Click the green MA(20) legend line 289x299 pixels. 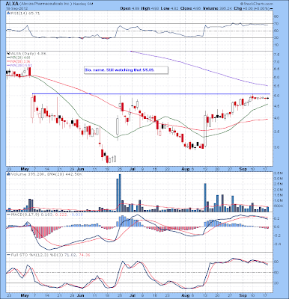pos(8,58)
